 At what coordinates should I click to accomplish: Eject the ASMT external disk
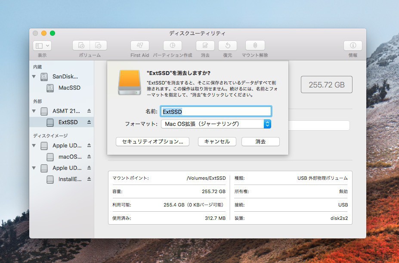[x=89, y=111]
